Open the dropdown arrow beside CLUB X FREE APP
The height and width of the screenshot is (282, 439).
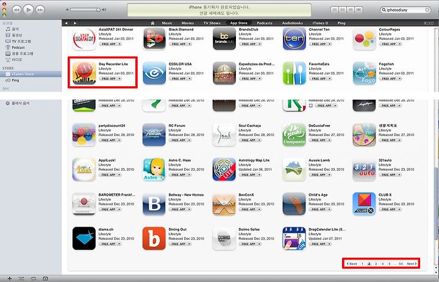click(399, 210)
